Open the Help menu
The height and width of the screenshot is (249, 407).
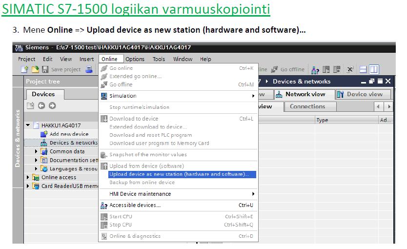(x=205, y=59)
